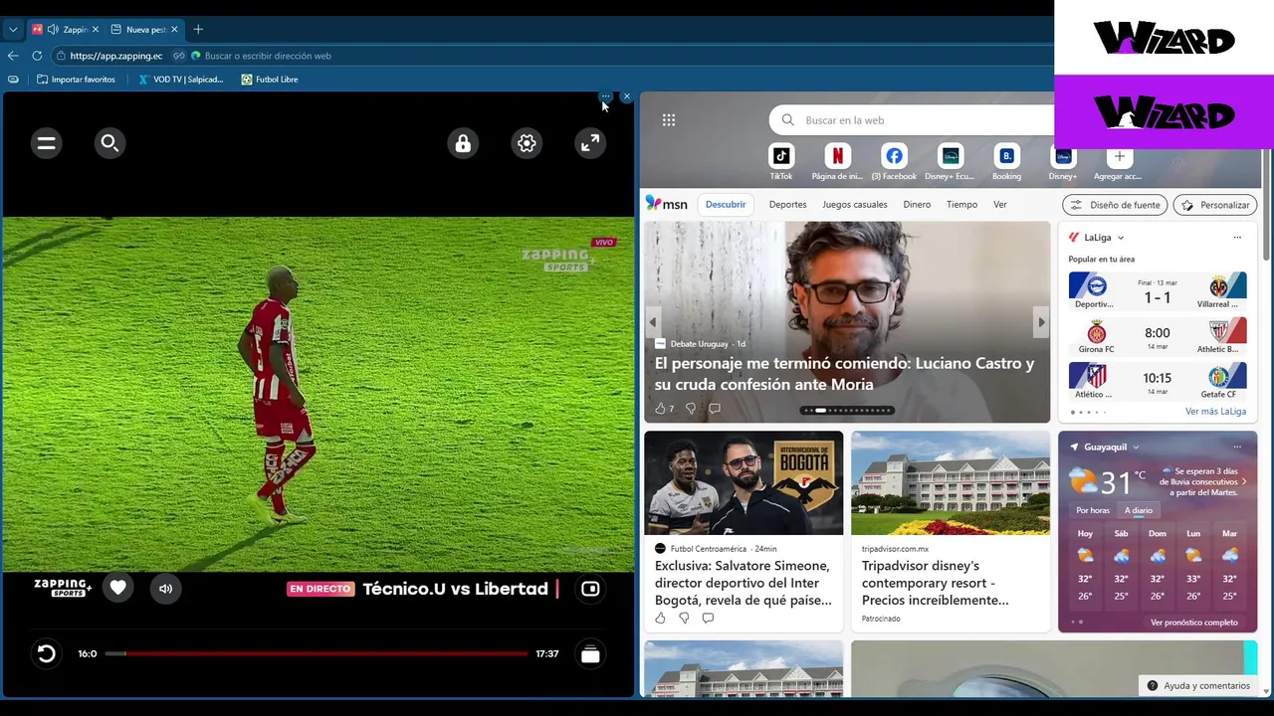The image size is (1274, 716).
Task: Expand the video to fullscreen
Action: tap(590, 143)
